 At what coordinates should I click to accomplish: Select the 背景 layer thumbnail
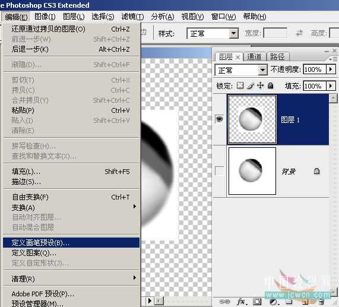[x=252, y=171]
